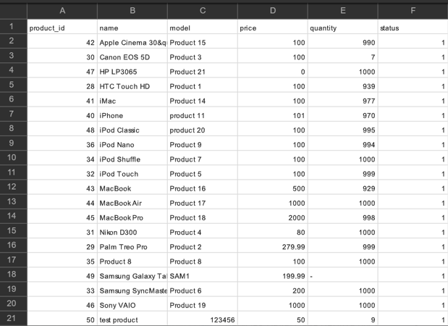The height and width of the screenshot is (326, 448).
Task: Select the 'Samsung Galaxy Ta' name cell
Action: pos(132,275)
